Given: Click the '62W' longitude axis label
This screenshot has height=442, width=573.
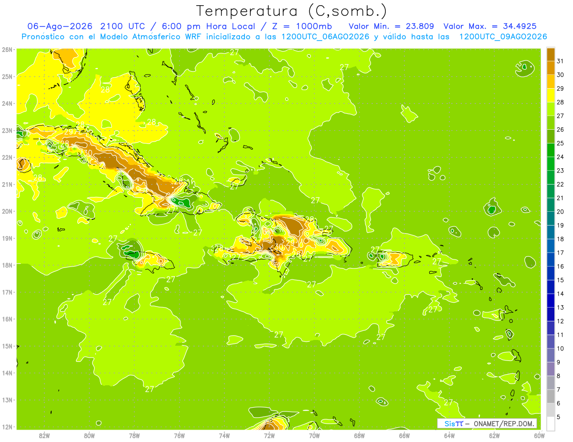Looking at the screenshot, I should click(494, 436).
